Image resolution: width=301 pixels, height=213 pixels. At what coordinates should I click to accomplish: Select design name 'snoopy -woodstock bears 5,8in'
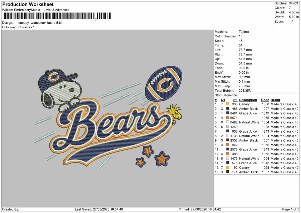41,23
